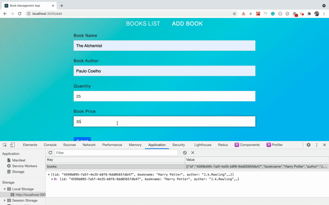Image resolution: width=329 pixels, height=205 pixels.
Task: Switch to the Sources tab
Action: 69,145
